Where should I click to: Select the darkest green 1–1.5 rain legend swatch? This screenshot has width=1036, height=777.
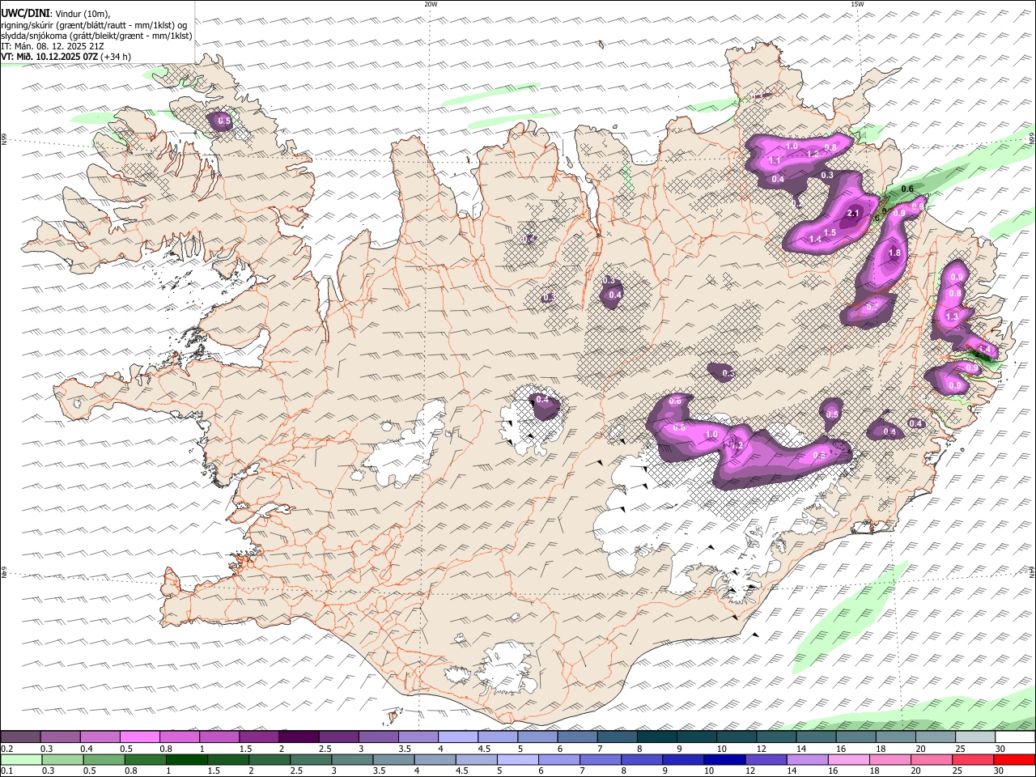pyautogui.click(x=187, y=760)
